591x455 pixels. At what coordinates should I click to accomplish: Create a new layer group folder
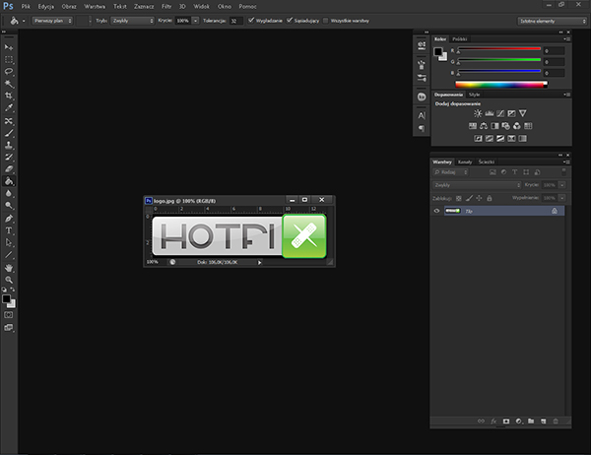pyautogui.click(x=531, y=422)
